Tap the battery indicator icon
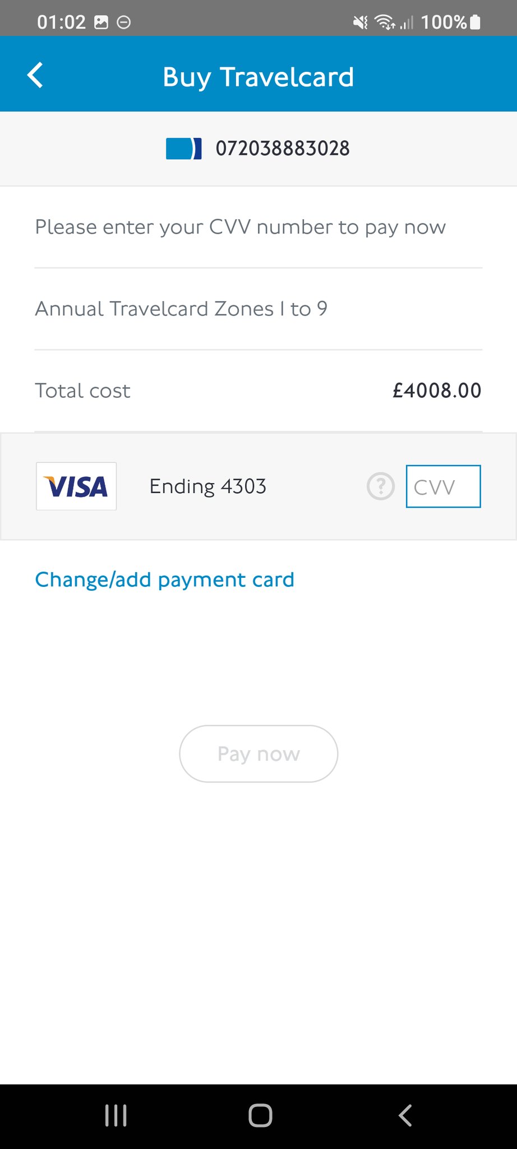Image resolution: width=517 pixels, height=1149 pixels. click(x=475, y=22)
